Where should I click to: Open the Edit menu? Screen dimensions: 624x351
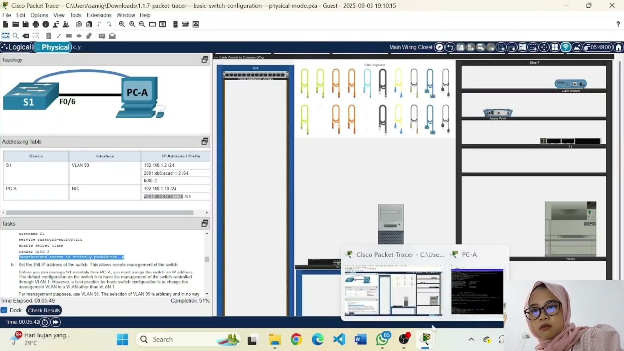(20, 15)
